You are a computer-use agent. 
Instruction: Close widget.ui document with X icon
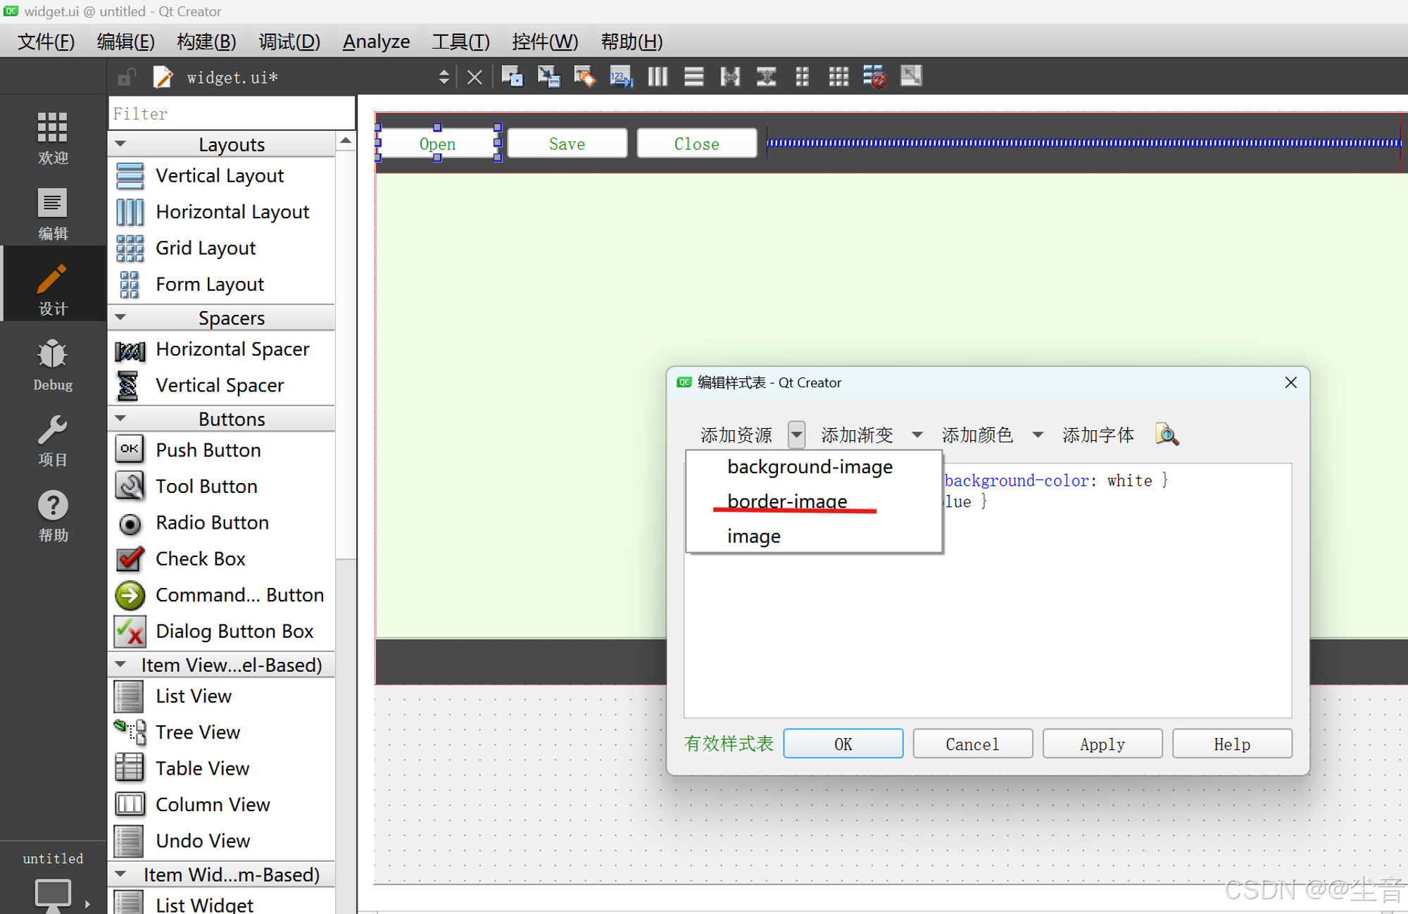(474, 77)
